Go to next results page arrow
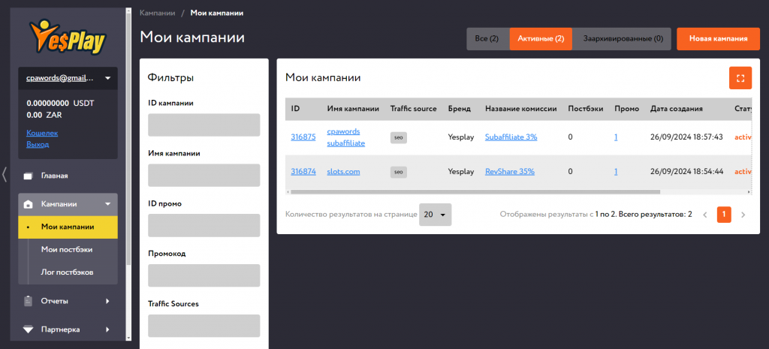 coord(743,215)
